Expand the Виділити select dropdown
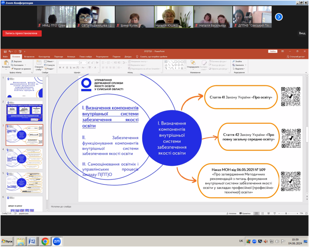The image size is (309, 247). pyautogui.click(x=239, y=69)
